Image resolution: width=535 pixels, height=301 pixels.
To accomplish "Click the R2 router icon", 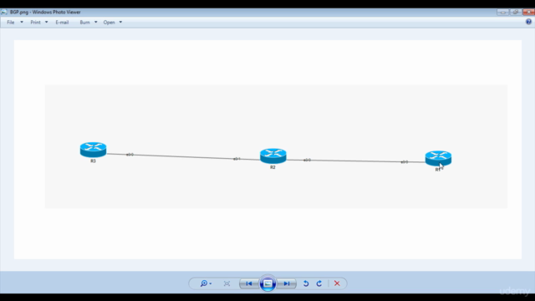I will (273, 156).
